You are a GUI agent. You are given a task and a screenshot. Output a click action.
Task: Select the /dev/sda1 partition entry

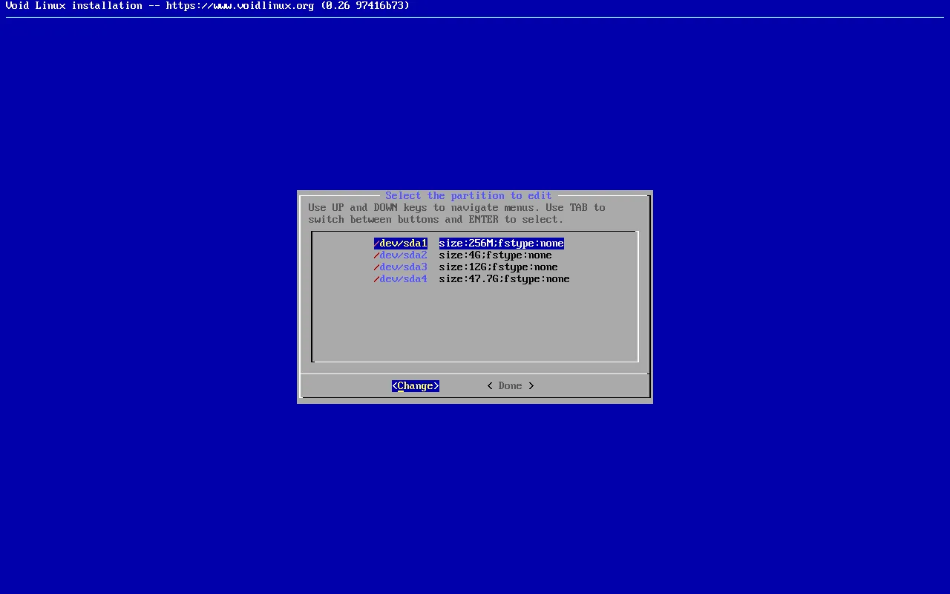pyautogui.click(x=401, y=243)
